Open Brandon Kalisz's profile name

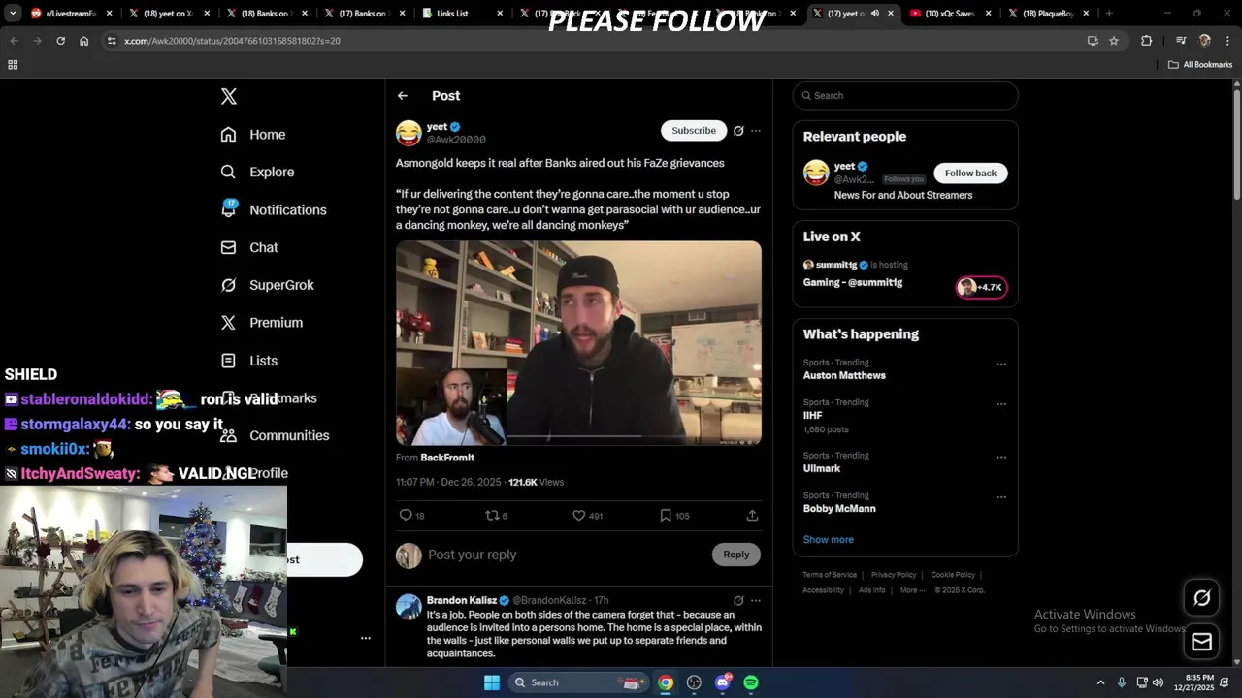462,600
